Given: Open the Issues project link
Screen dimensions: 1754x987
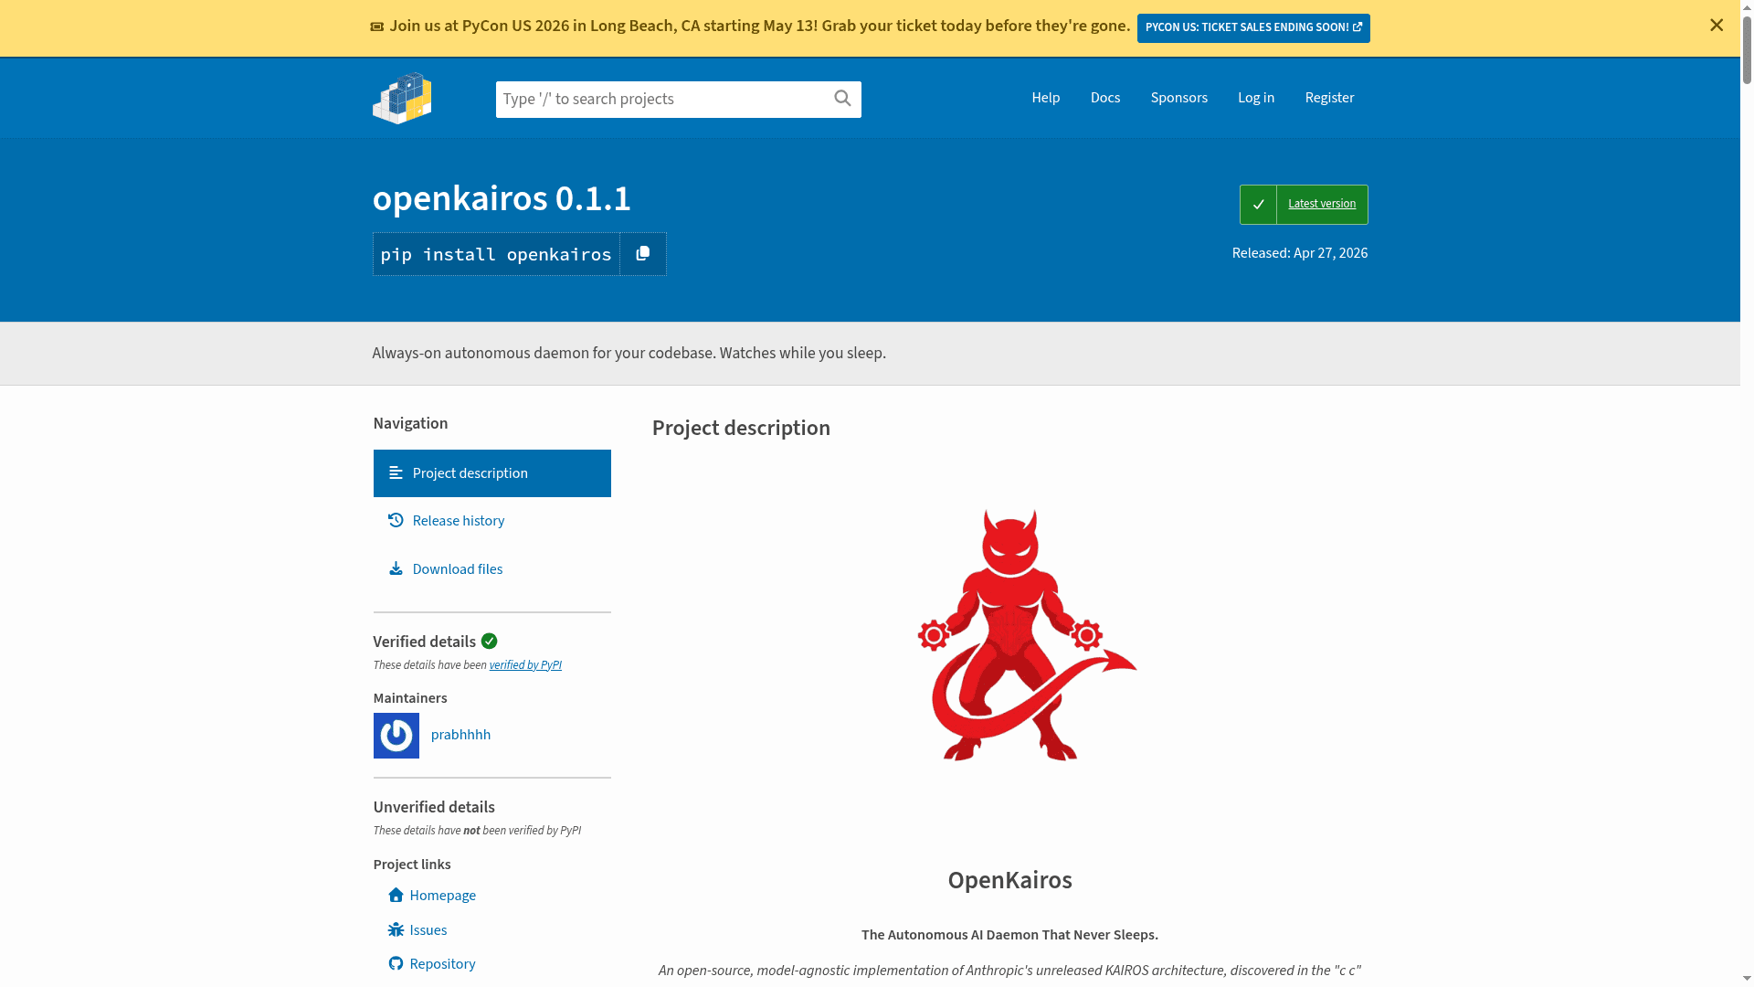Looking at the screenshot, I should (428, 930).
